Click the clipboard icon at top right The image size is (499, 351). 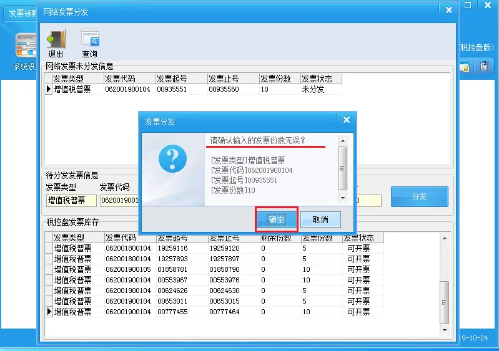[x=484, y=66]
